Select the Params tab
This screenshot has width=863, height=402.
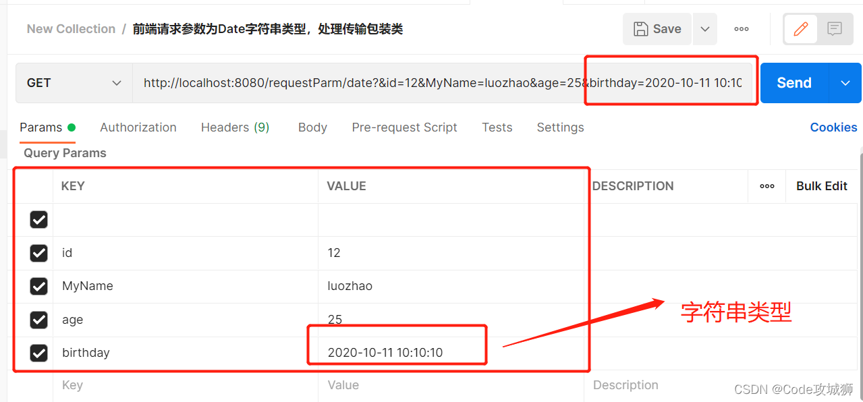(47, 127)
